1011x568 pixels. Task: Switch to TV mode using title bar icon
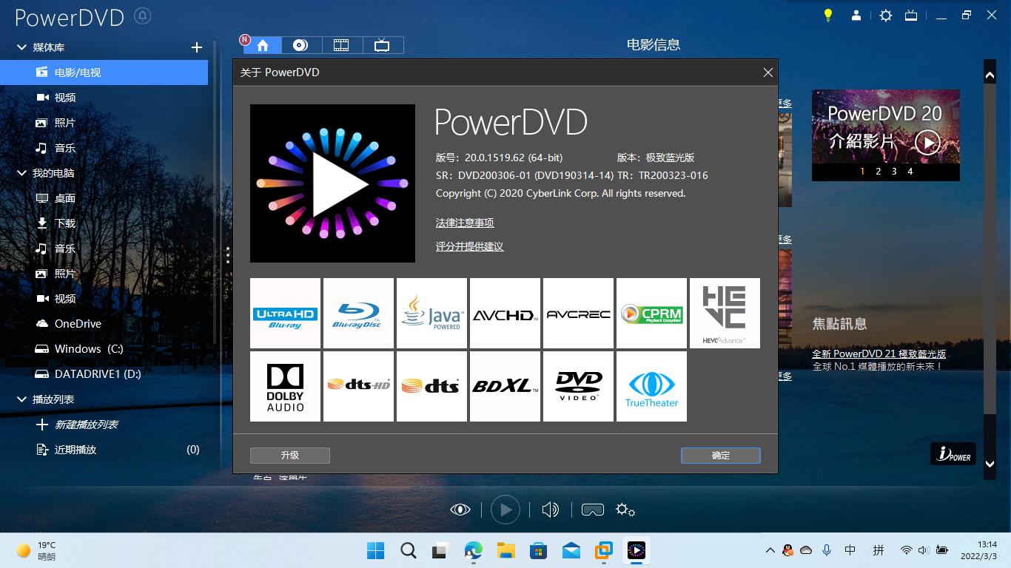(x=912, y=16)
